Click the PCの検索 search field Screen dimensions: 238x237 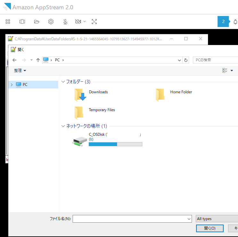[216, 60]
